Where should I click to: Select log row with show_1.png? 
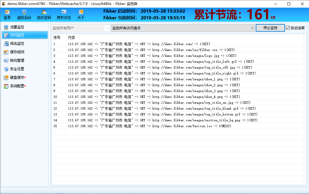(x=178, y=79)
